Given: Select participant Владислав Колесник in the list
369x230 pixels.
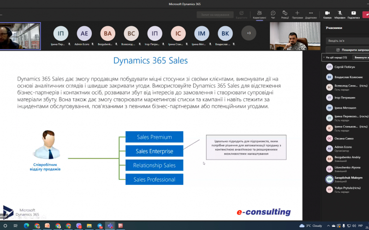Looking at the screenshot, I should click(x=347, y=77).
